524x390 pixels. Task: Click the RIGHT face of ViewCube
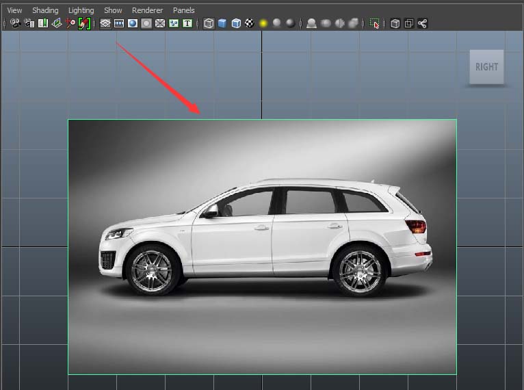coord(486,67)
